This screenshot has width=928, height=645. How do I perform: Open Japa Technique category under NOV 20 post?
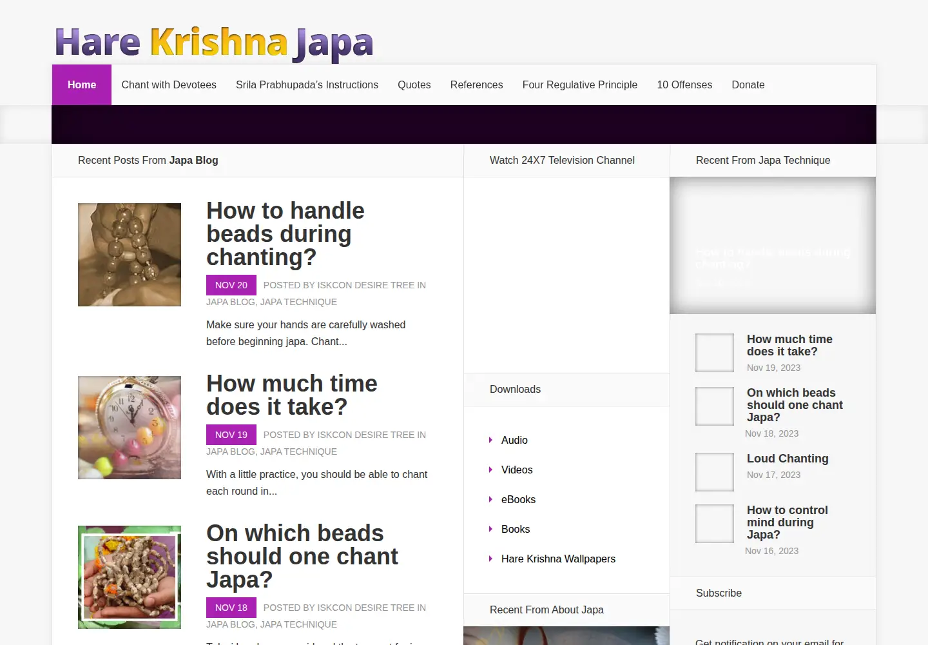(299, 302)
